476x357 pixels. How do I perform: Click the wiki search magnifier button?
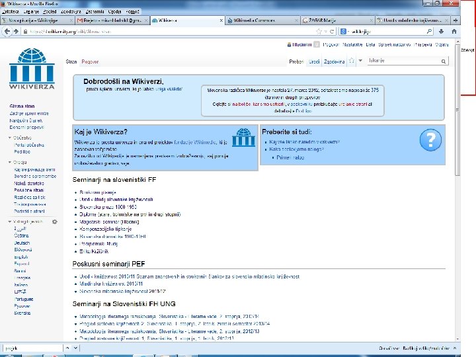pyautogui.click(x=443, y=61)
